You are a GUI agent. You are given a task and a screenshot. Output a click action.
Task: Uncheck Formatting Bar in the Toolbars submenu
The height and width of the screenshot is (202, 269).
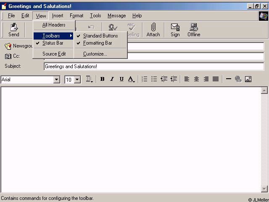click(101, 43)
